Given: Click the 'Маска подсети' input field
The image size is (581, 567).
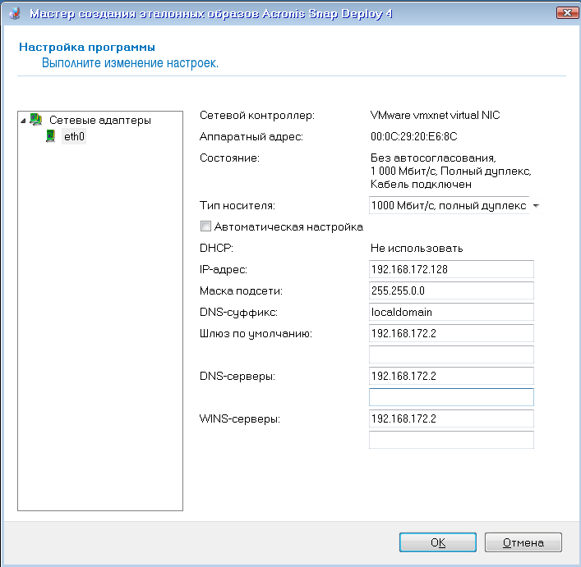Looking at the screenshot, I should [451, 290].
